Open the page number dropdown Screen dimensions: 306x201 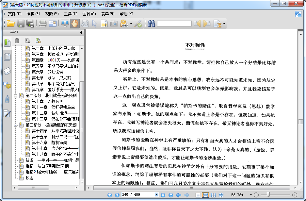click(156, 194)
